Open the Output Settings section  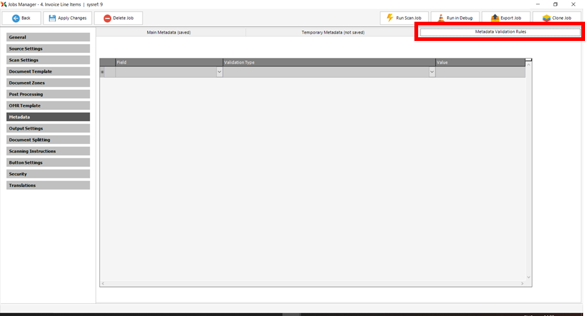tap(48, 129)
